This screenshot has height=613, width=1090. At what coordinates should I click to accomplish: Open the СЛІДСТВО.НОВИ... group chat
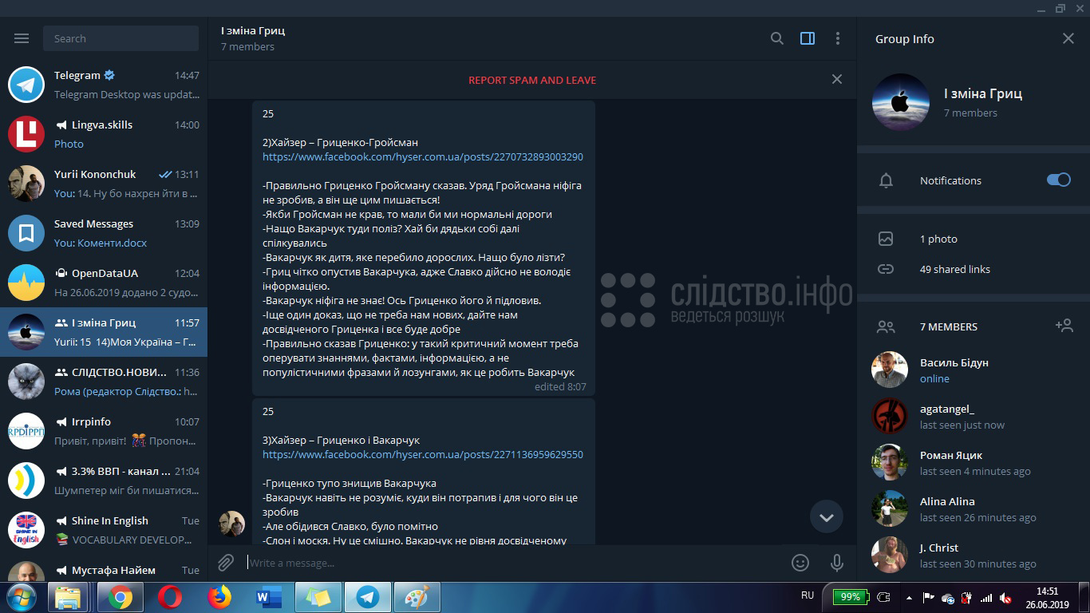pos(104,382)
